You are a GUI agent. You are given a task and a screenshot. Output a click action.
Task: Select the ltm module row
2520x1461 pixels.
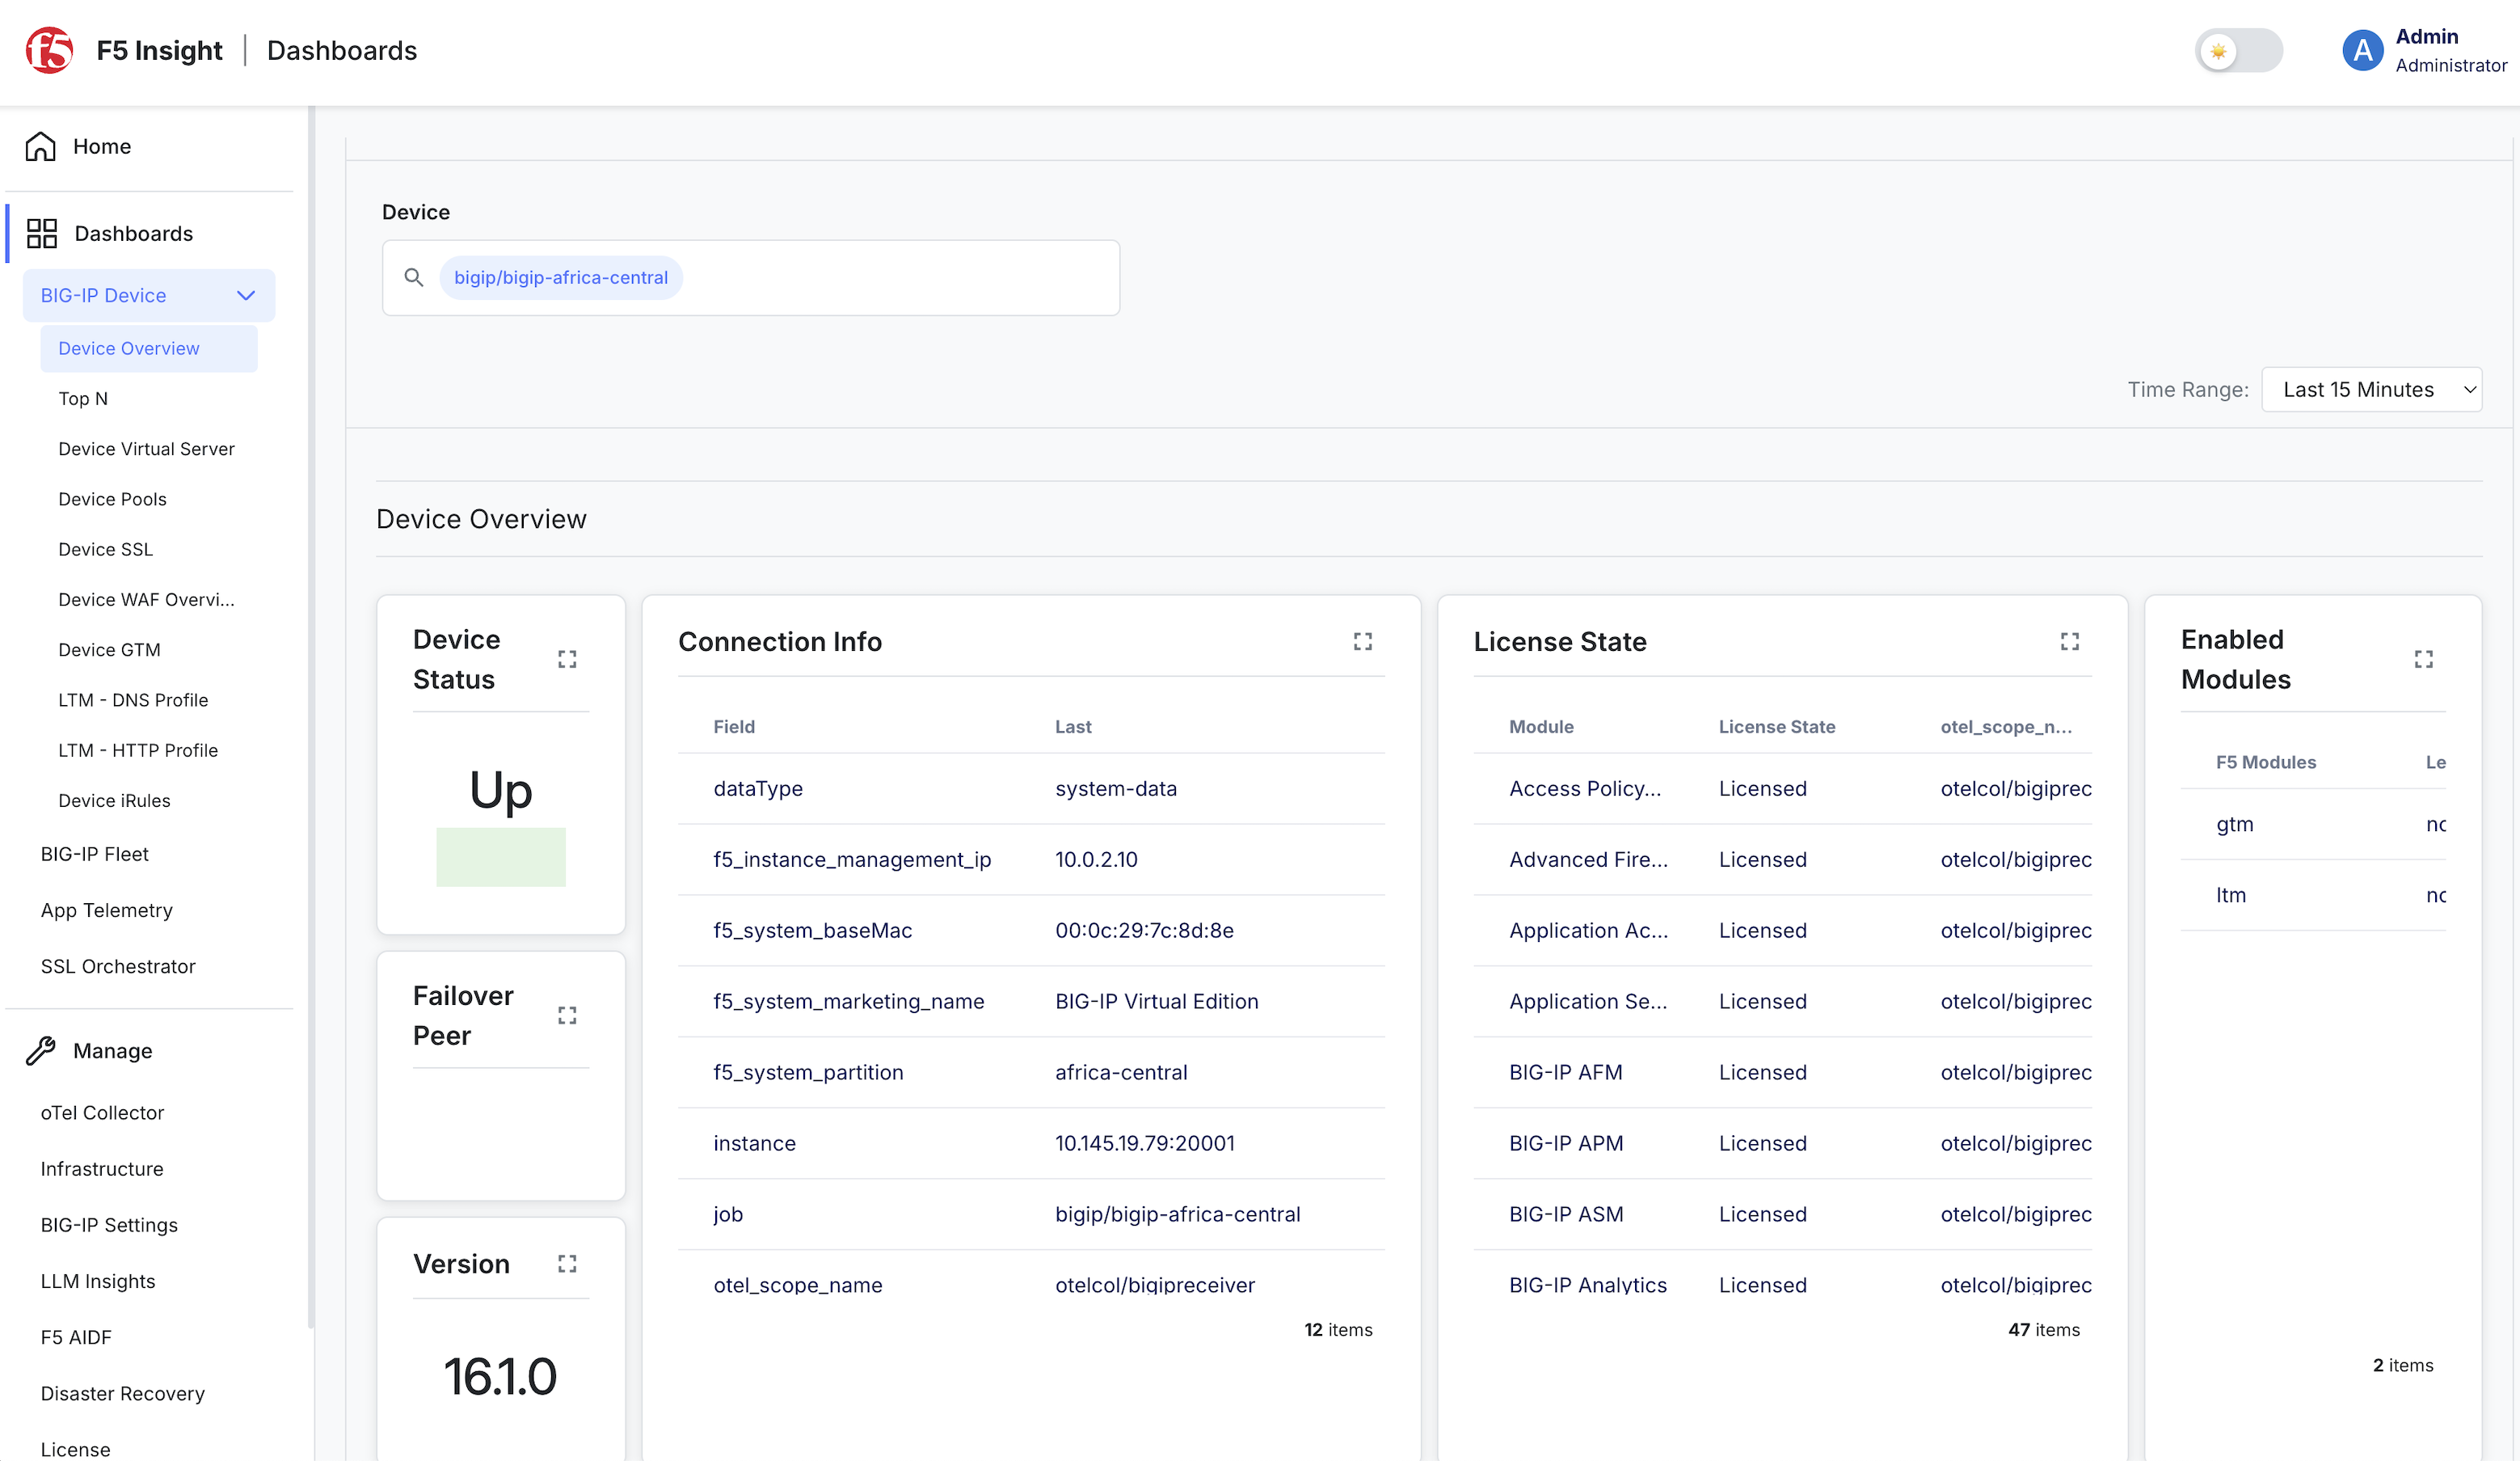click(2313, 894)
